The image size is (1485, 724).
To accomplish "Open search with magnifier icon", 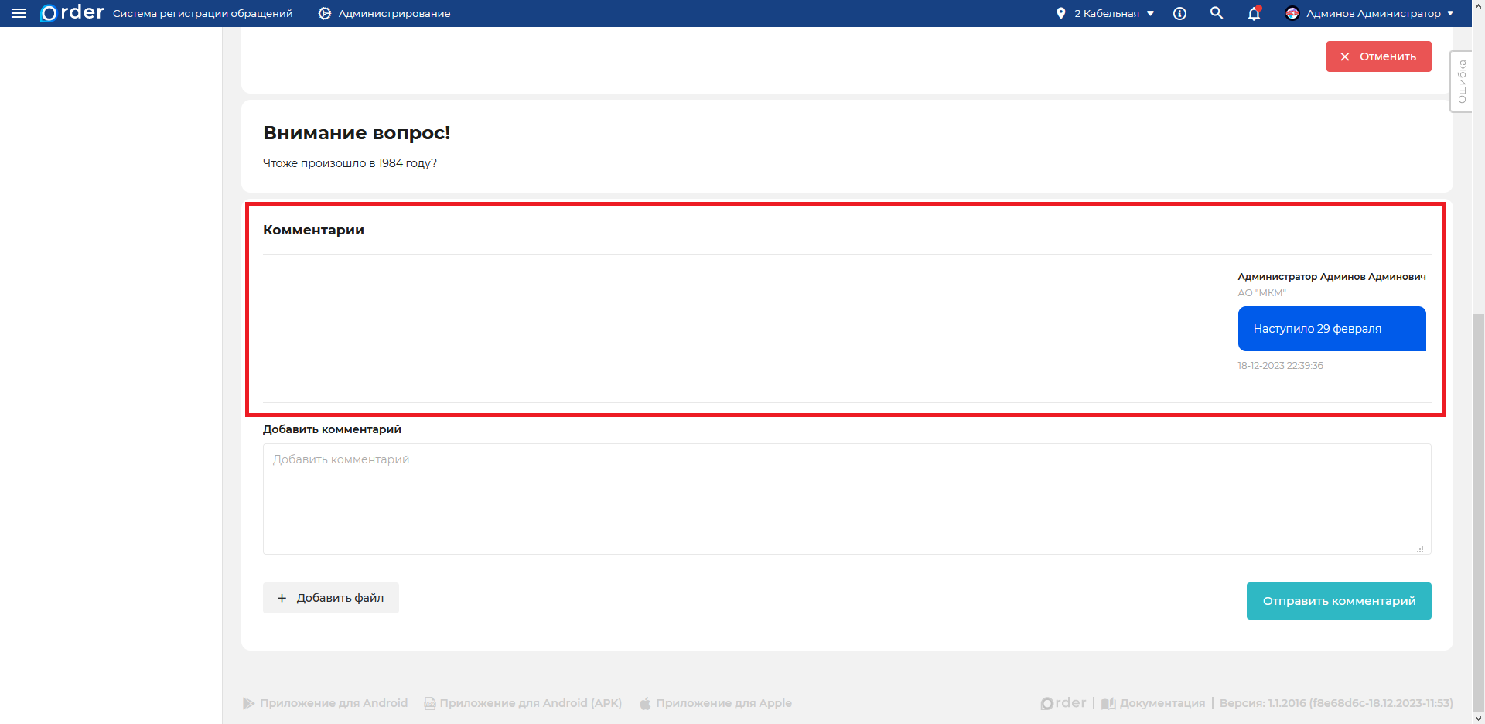I will [1217, 13].
